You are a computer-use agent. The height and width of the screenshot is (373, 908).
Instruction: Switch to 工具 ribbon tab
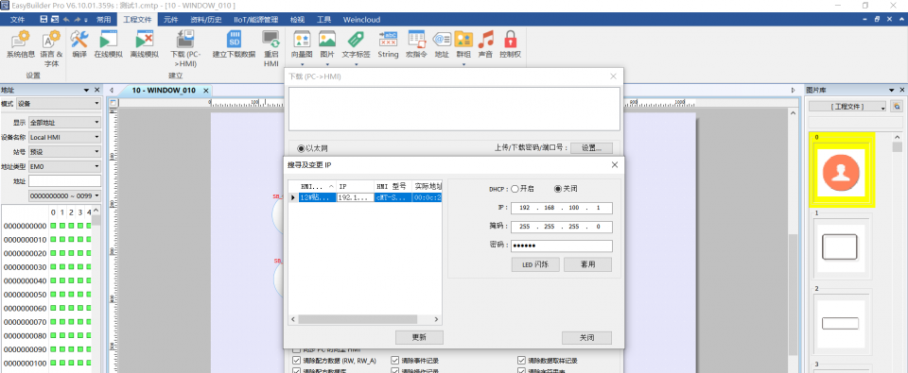pos(323,19)
